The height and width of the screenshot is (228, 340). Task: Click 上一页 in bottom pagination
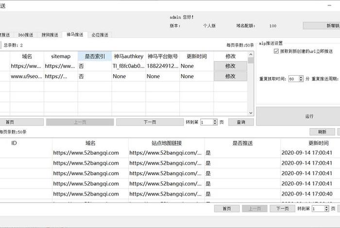pos(255,209)
